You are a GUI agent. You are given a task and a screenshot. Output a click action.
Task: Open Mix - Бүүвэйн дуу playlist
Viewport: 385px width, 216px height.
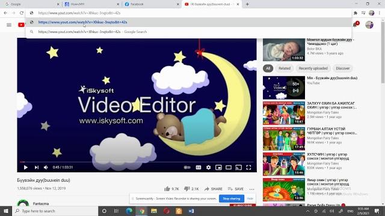(x=332, y=78)
